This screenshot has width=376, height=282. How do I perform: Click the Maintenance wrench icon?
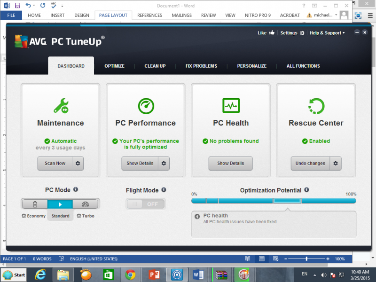click(x=61, y=105)
